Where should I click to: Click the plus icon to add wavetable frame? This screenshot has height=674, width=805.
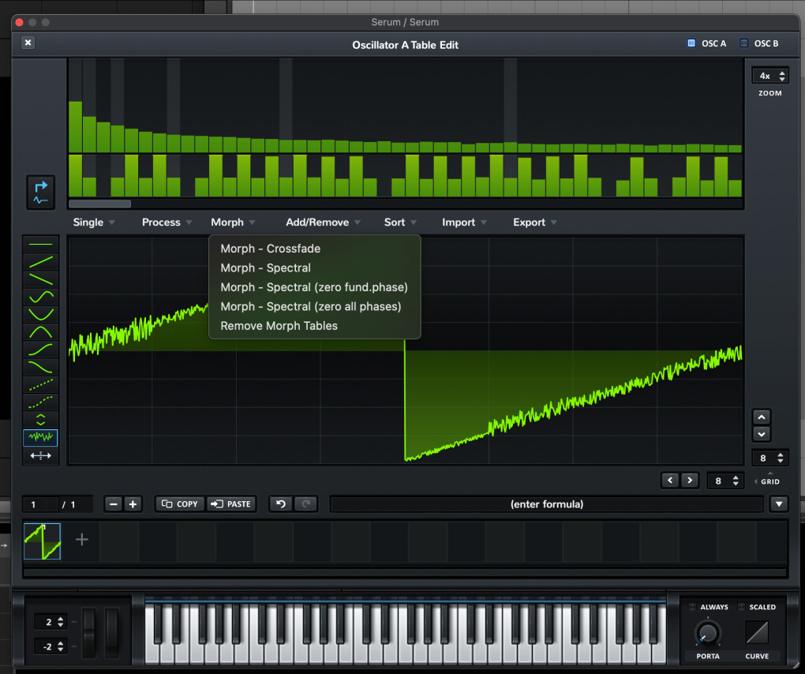click(x=82, y=540)
